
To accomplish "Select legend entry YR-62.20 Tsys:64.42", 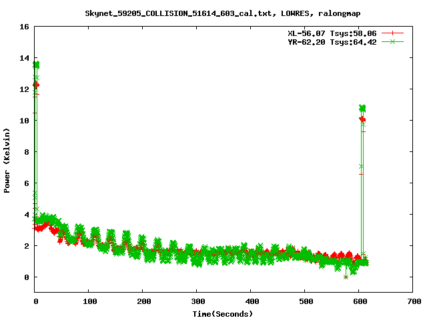I will tap(332, 42).
